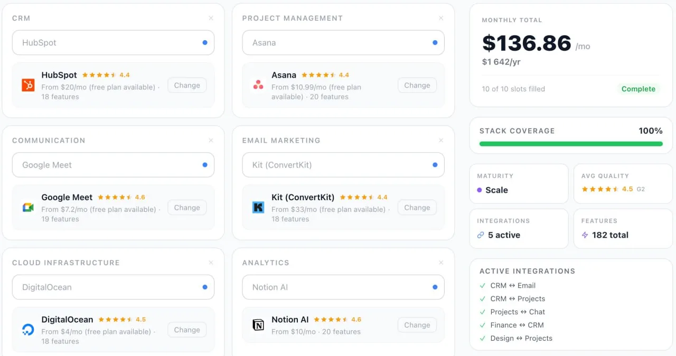This screenshot has width=676, height=356.
Task: Click the Asana logo icon
Action: point(258,85)
